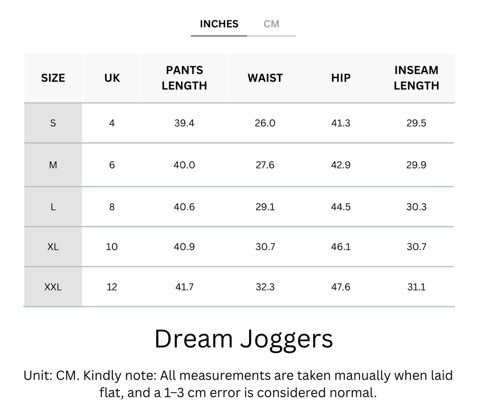Click the WAIST column header
478x415 pixels.
[265, 78]
